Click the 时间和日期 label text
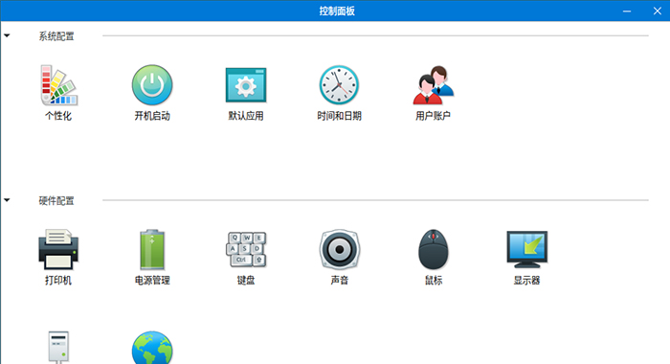This screenshot has width=670, height=364. click(x=339, y=116)
